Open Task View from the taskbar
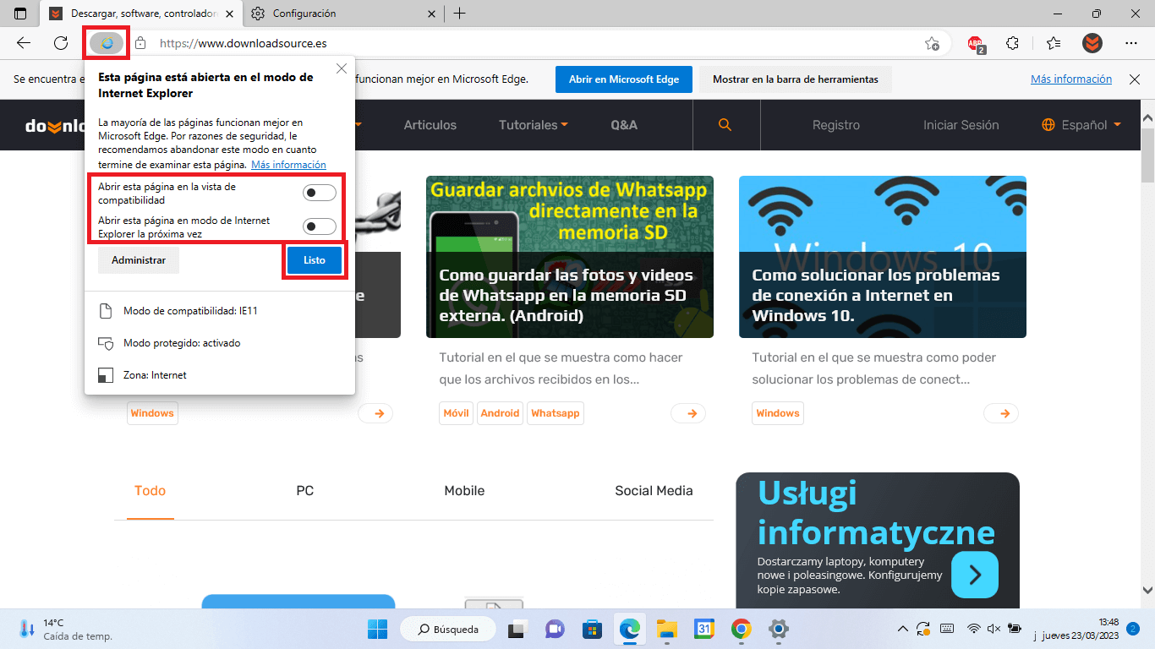This screenshot has height=649, width=1155. click(516, 629)
